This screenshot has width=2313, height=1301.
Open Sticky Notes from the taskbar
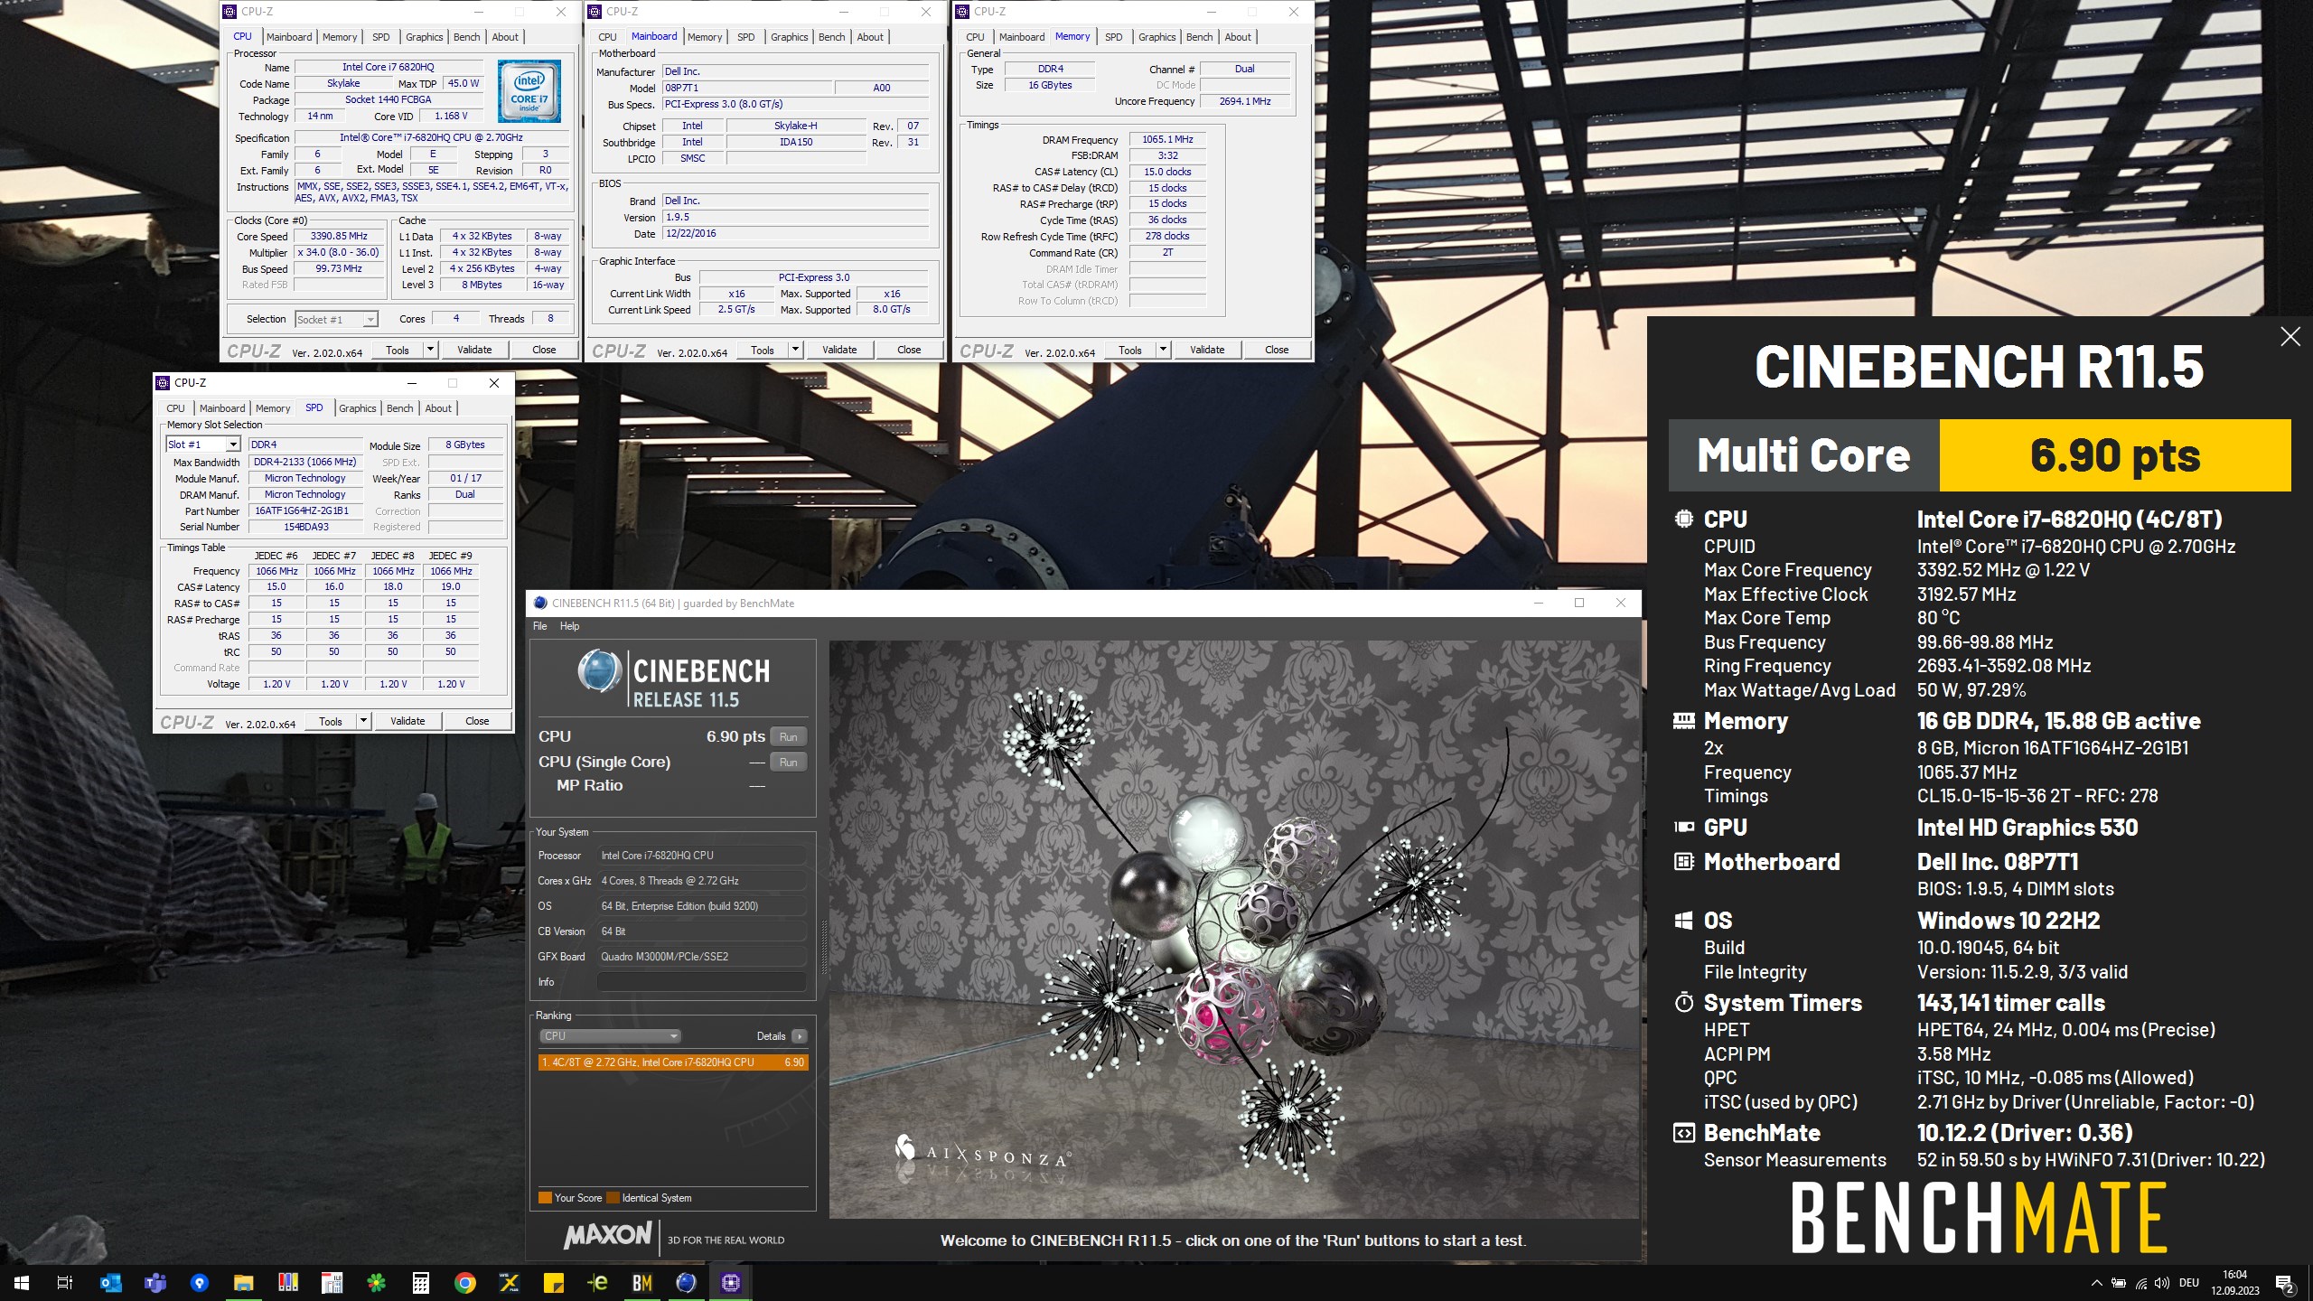click(554, 1282)
